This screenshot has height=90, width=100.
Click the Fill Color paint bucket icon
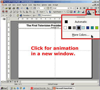[78, 12]
